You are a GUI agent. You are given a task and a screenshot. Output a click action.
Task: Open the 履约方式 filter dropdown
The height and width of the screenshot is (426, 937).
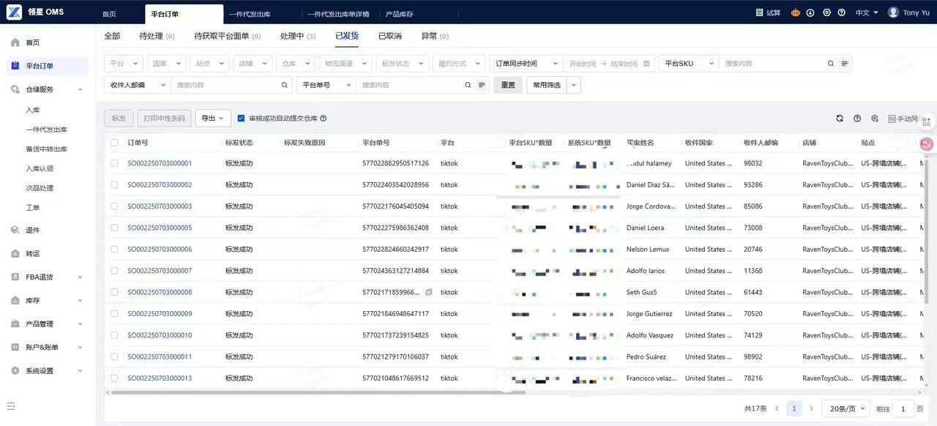click(x=458, y=64)
